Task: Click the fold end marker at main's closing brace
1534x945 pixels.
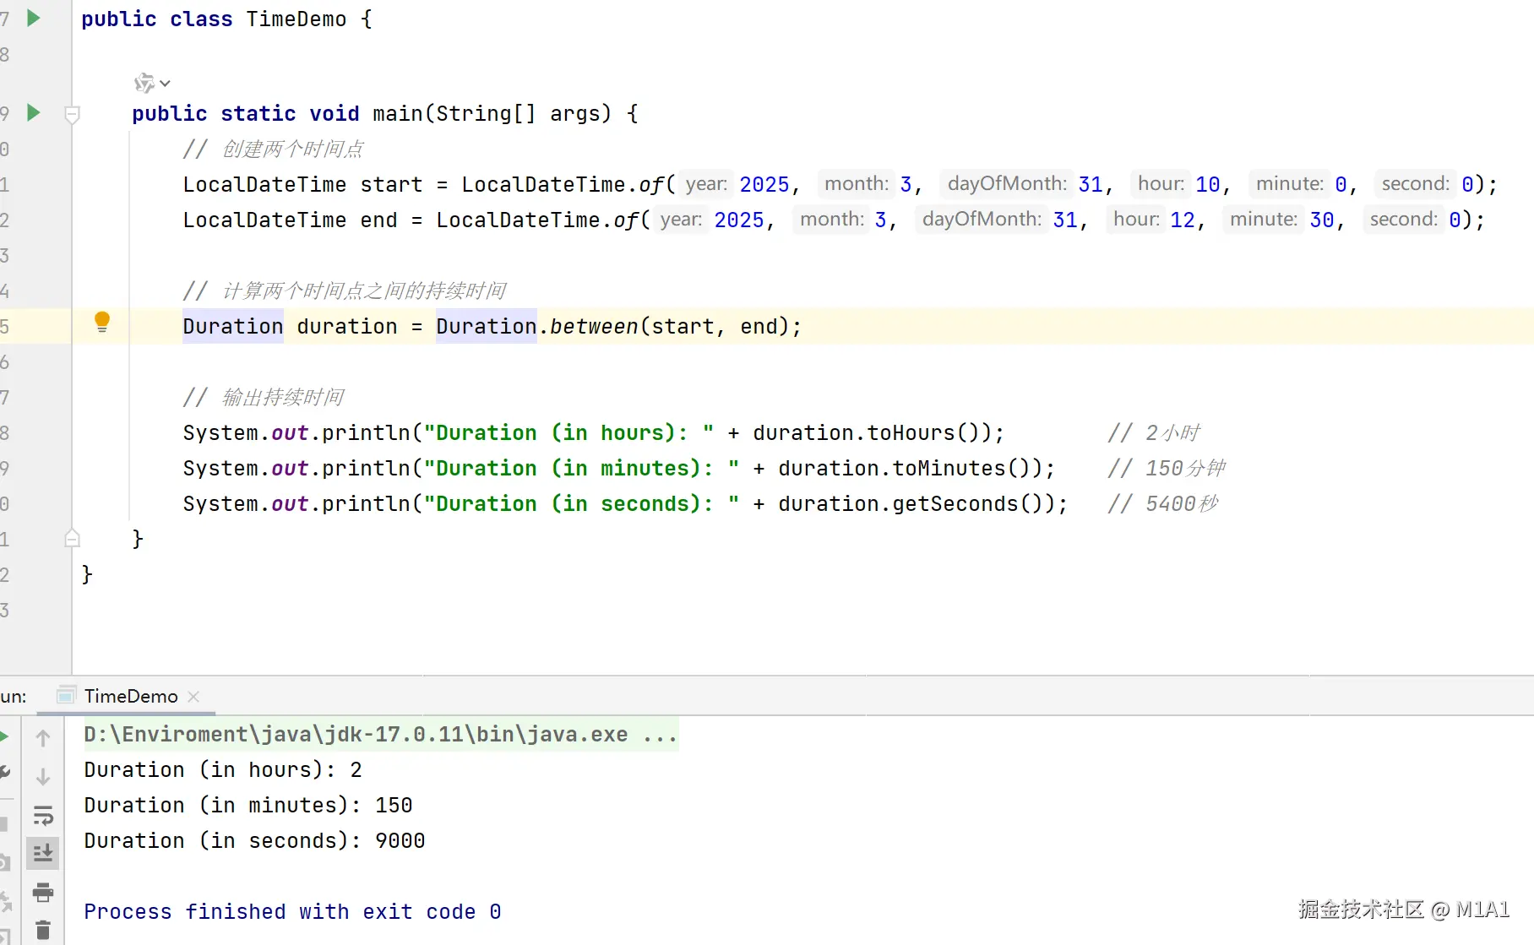Action: pos(73,538)
